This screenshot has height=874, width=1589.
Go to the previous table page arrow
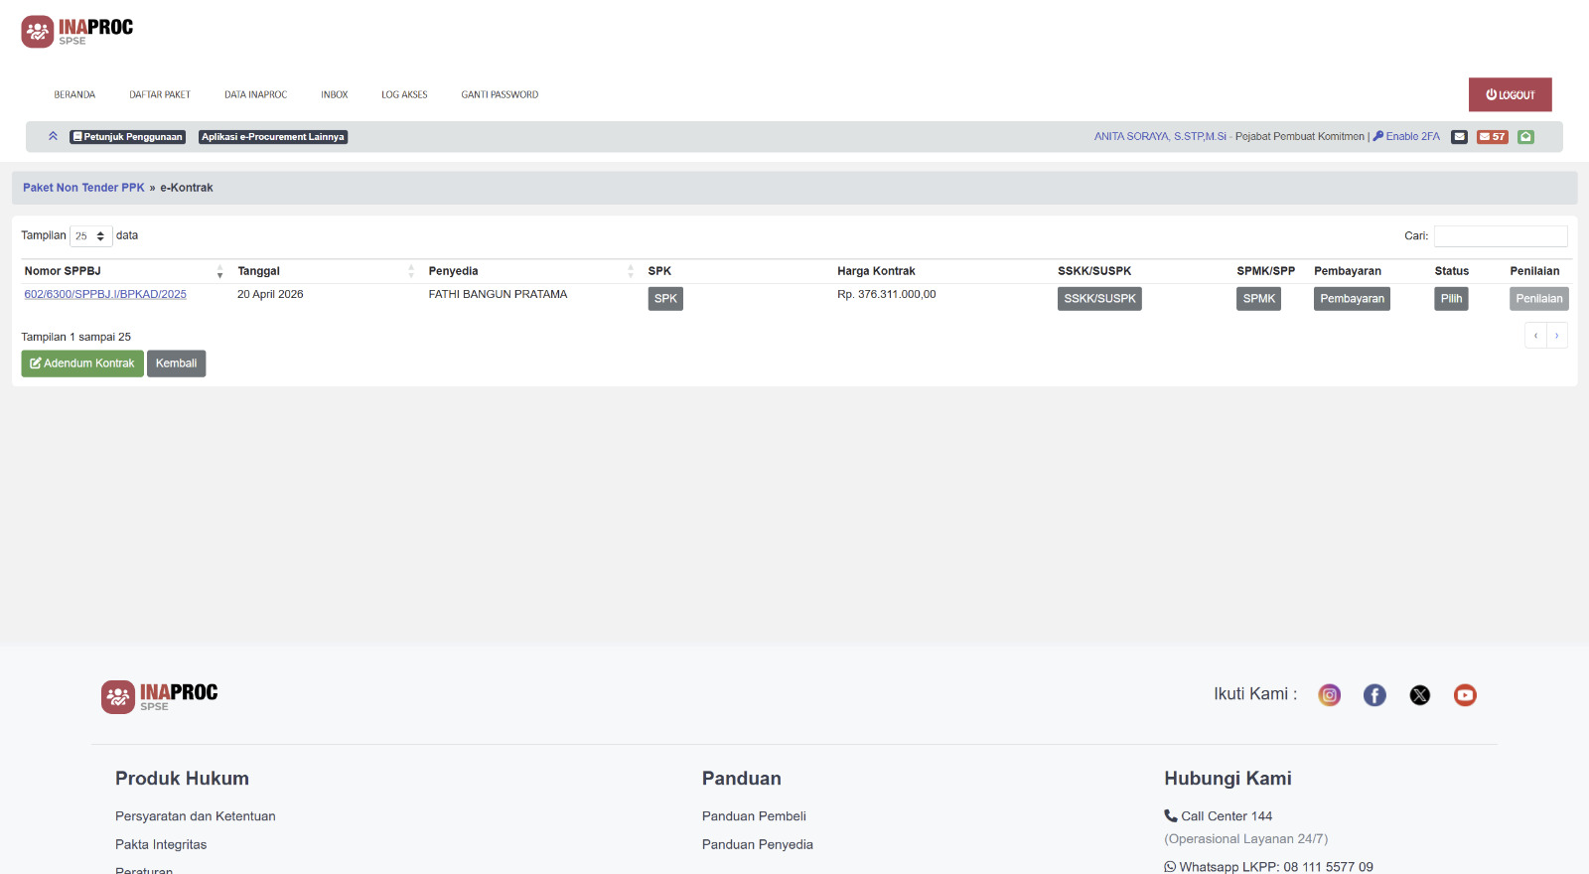click(1535, 336)
